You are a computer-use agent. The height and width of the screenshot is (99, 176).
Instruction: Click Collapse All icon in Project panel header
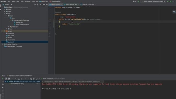click(40, 4)
